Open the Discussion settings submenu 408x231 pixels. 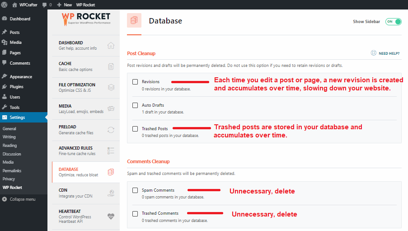tap(12, 154)
